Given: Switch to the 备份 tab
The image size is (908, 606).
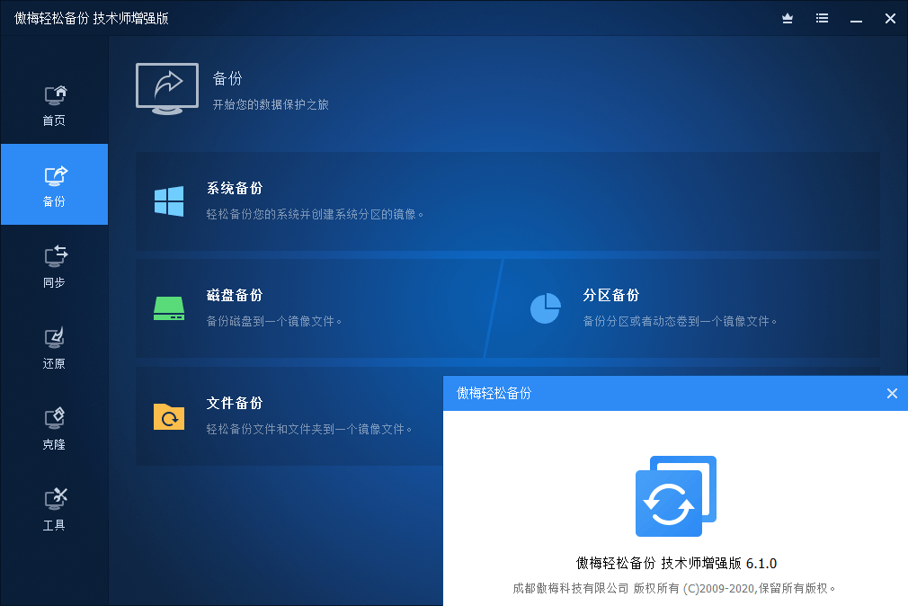Looking at the screenshot, I should pos(54,184).
